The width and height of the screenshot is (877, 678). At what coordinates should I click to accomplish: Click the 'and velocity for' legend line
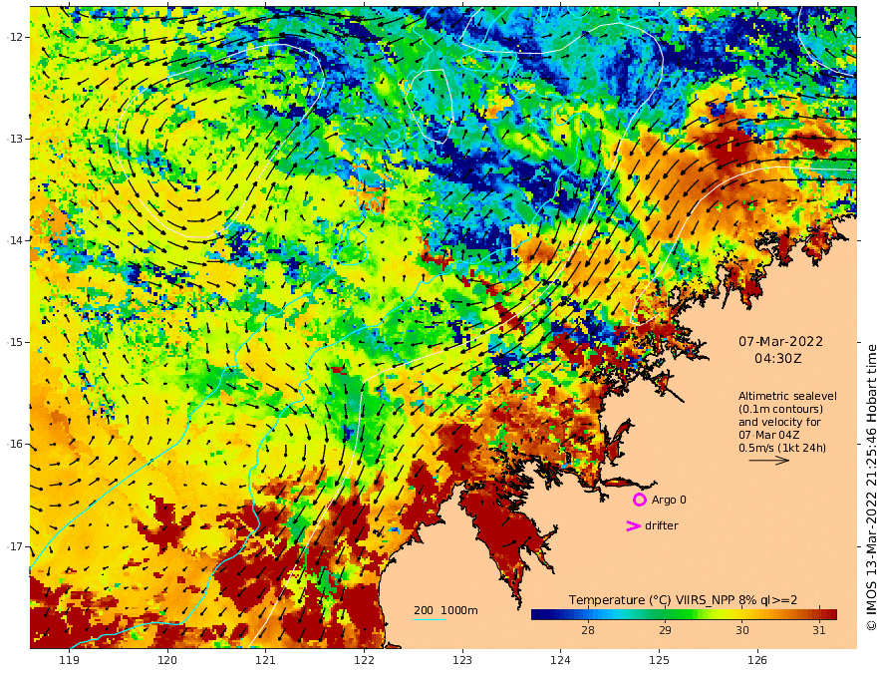click(779, 422)
